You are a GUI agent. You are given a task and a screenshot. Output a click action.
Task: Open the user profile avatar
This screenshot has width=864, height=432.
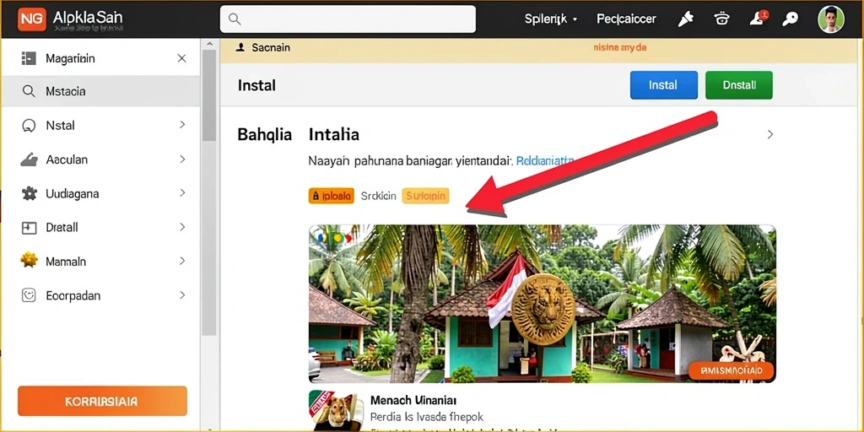(831, 19)
